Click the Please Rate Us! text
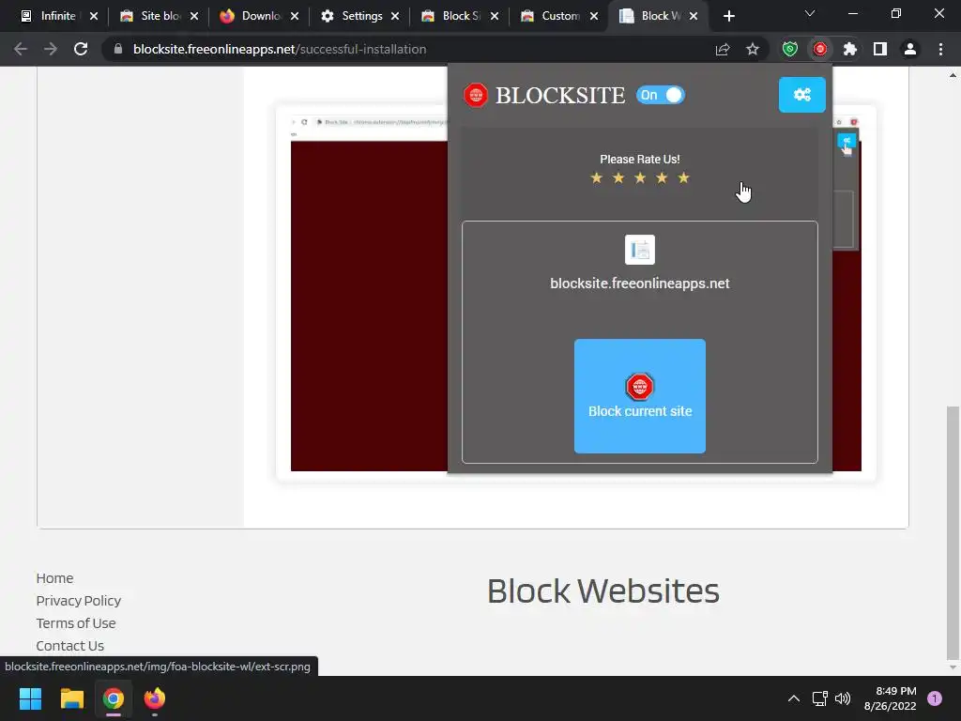Screen dimensions: 961x721 [x=640, y=160]
